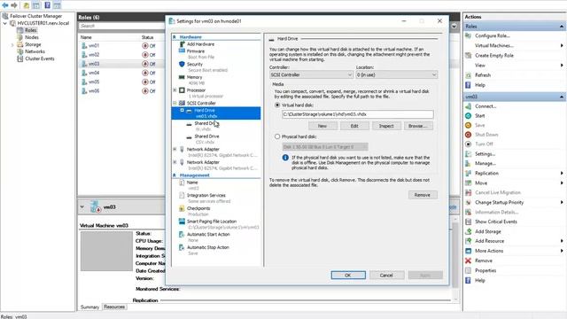Screen dimensions: 567x319
Task: Collapse the HVCLUSTER01.nerv.local tree node
Action: point(5,23)
